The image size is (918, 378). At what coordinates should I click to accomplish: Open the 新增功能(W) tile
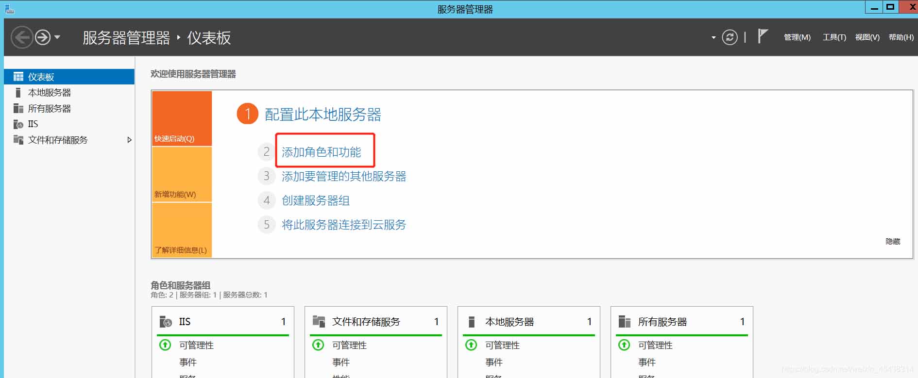182,174
